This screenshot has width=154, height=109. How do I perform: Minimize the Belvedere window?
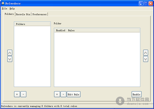[141, 4]
